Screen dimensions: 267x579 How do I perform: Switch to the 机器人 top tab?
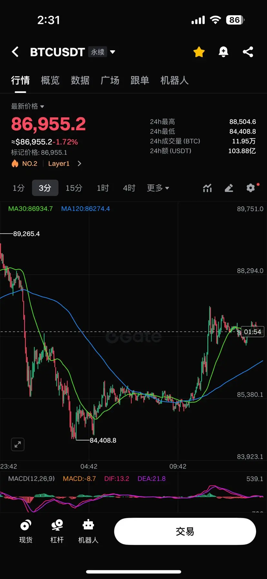(174, 80)
